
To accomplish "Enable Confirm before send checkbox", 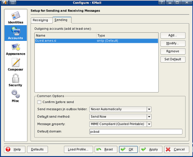I will pyautogui.click(x=39, y=102).
